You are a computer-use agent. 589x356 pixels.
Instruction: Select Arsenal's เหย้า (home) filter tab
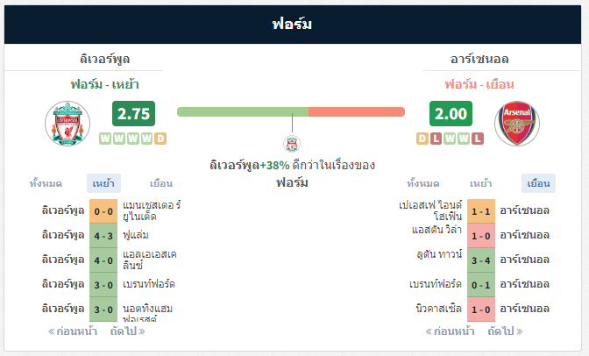pyautogui.click(x=481, y=183)
